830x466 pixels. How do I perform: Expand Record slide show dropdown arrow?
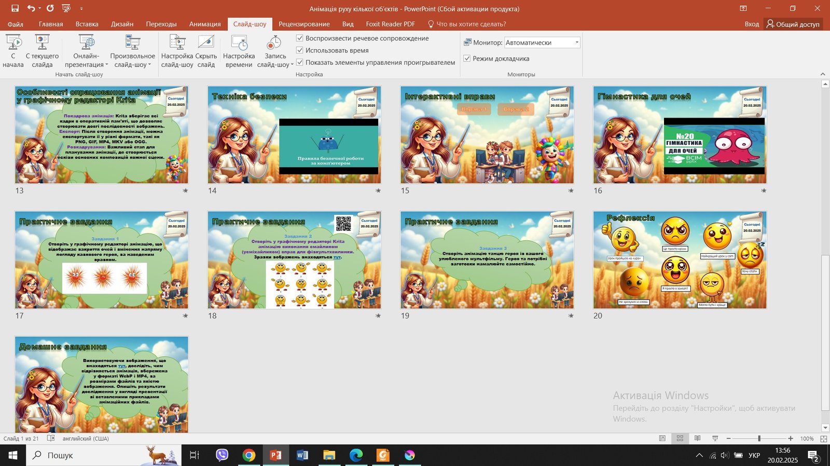(292, 65)
